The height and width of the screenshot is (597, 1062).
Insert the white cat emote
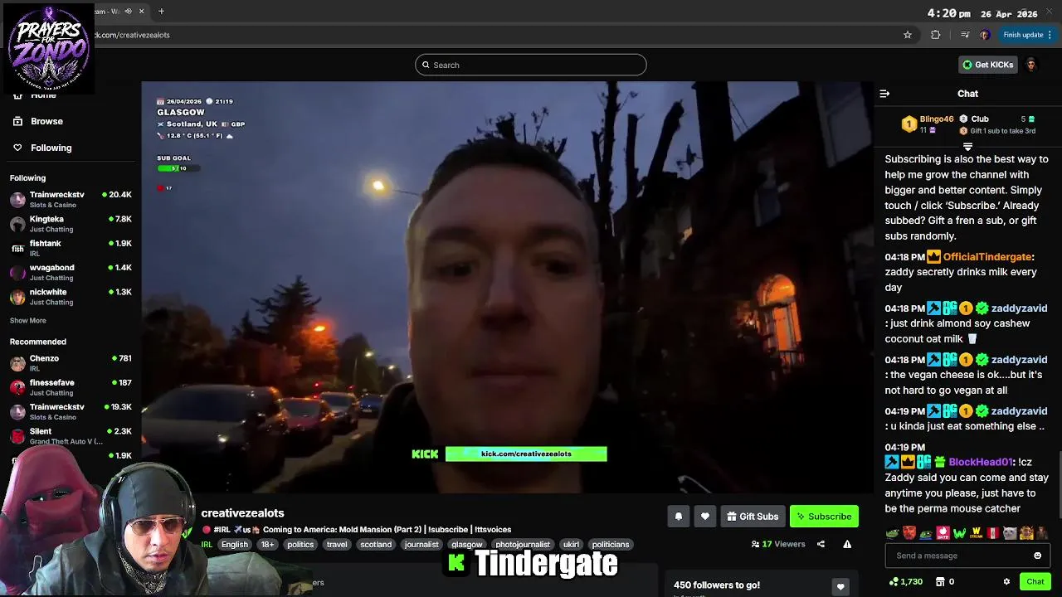pyautogui.click(x=1010, y=533)
